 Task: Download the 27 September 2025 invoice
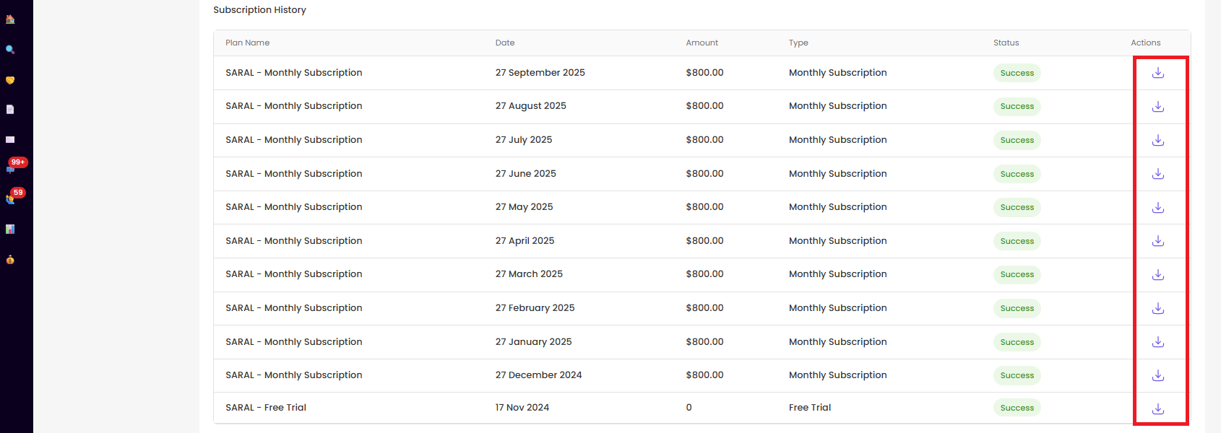pyautogui.click(x=1157, y=73)
